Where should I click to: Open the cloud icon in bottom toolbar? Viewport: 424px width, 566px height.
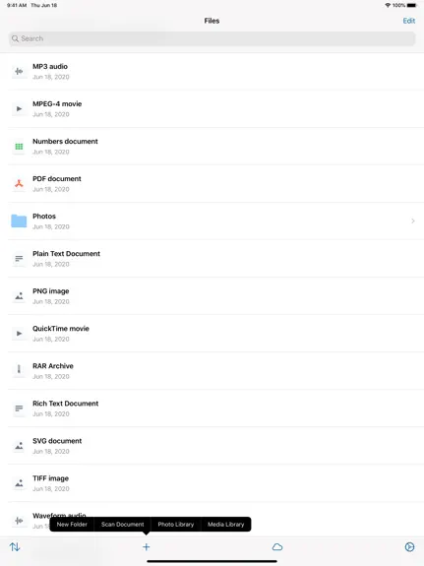coord(277,547)
